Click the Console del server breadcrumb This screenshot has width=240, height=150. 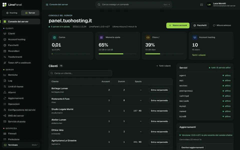tap(57, 4)
